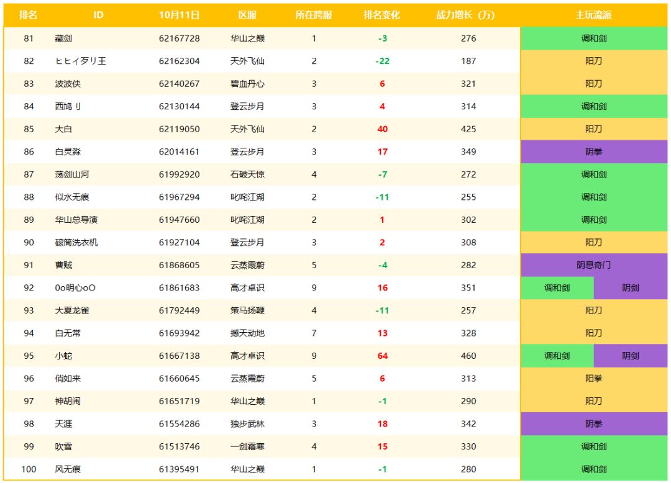Click rank change value 40
671x483 pixels.
click(x=383, y=129)
